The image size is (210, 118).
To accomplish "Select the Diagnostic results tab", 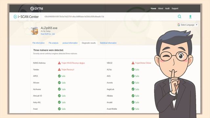I will pyautogui.click(x=89, y=43).
